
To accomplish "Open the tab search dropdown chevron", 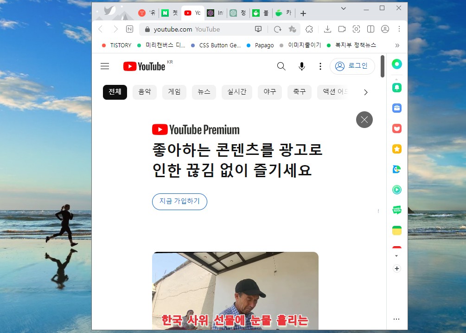I will tap(344, 8).
